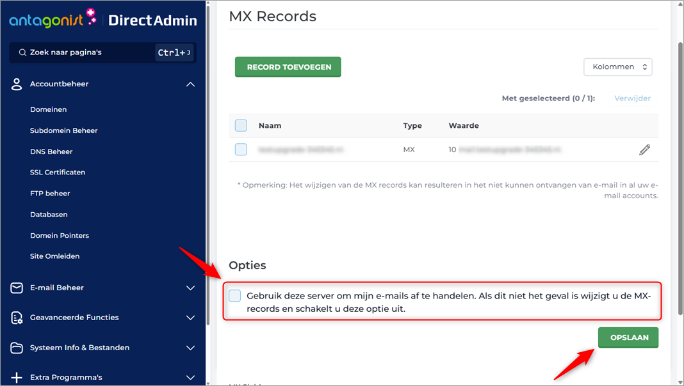Screen dimensions: 684x386
Task: Click the search magnifier icon
Action: 22,52
